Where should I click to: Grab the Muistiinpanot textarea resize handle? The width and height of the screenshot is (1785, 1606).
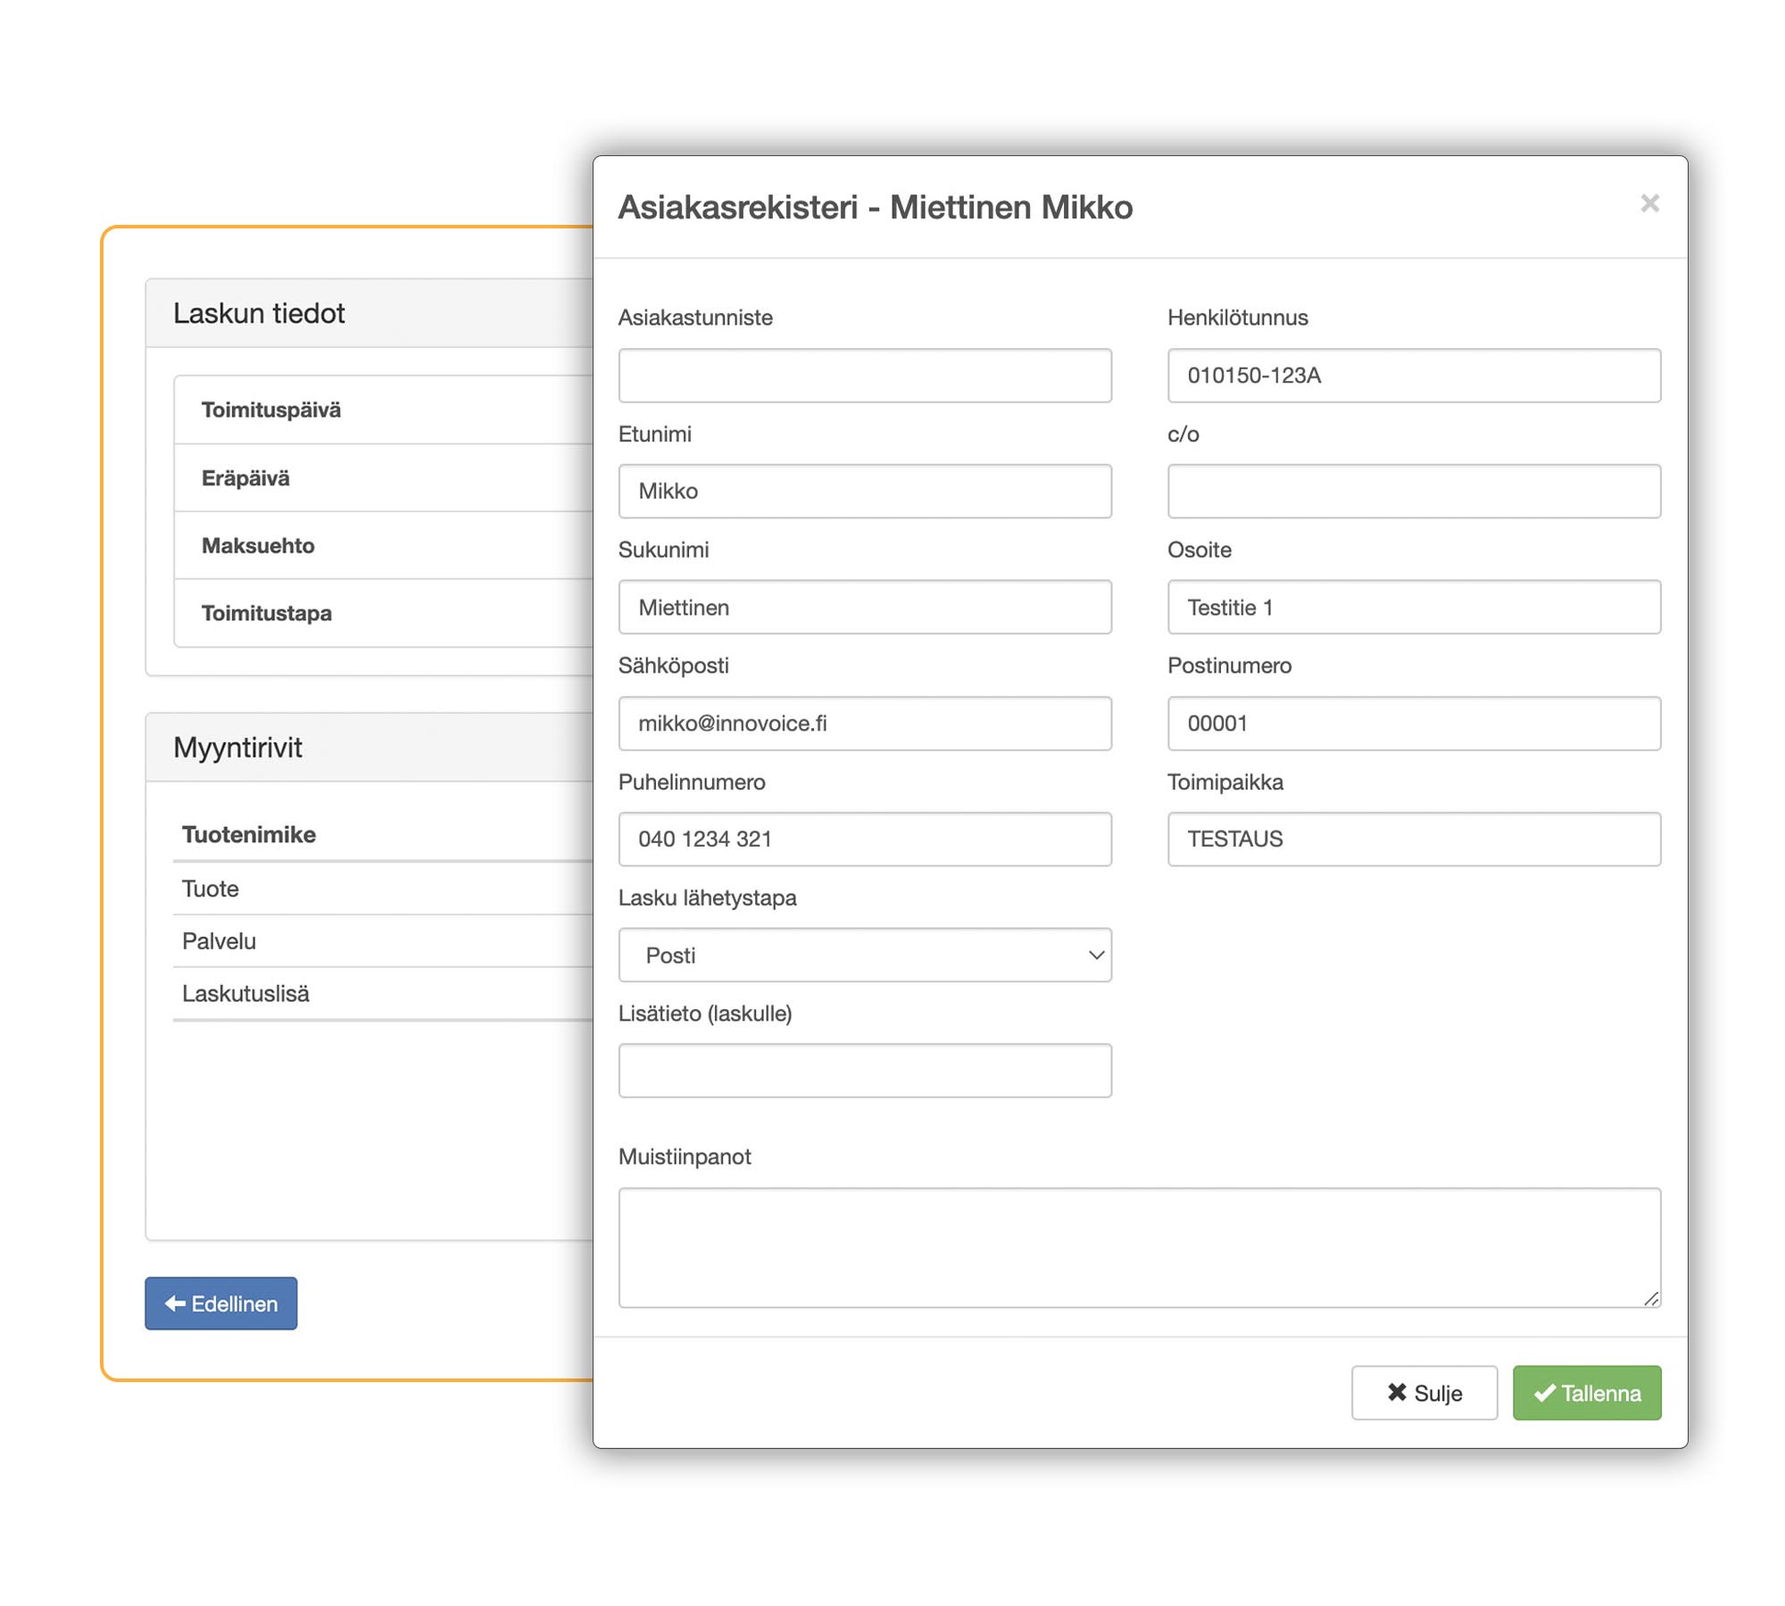1650,1298
